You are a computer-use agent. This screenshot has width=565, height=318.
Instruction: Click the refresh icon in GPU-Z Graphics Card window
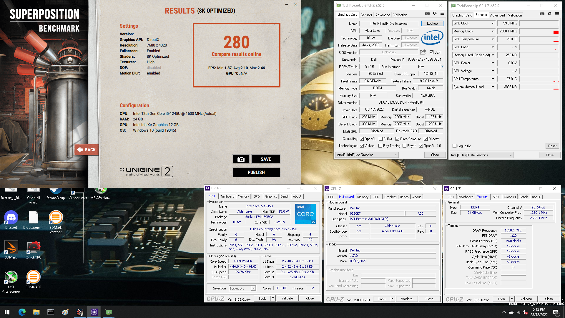(435, 14)
